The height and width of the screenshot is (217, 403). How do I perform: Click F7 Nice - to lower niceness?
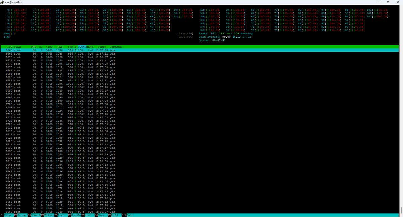(87, 215)
